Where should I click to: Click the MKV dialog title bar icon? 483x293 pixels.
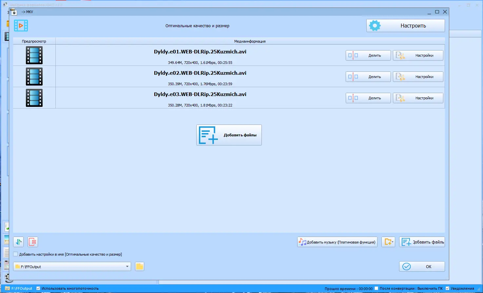click(x=14, y=12)
